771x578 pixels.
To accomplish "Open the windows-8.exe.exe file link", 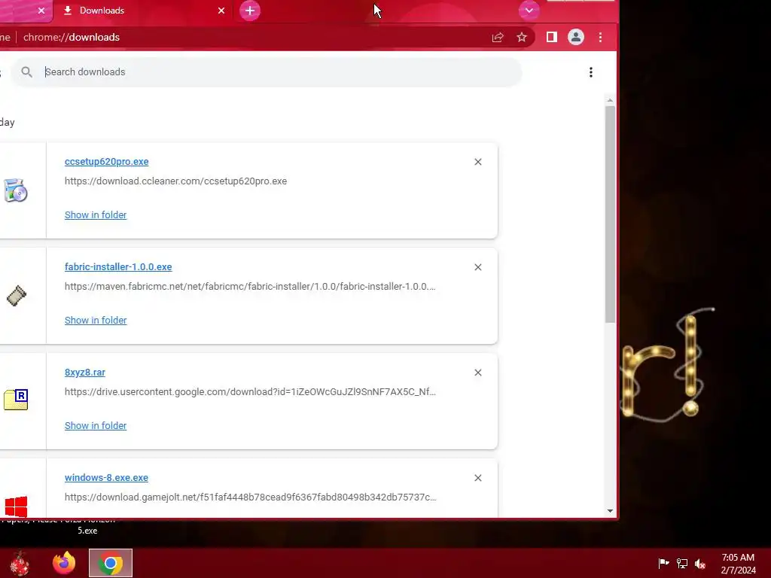I will (106, 478).
